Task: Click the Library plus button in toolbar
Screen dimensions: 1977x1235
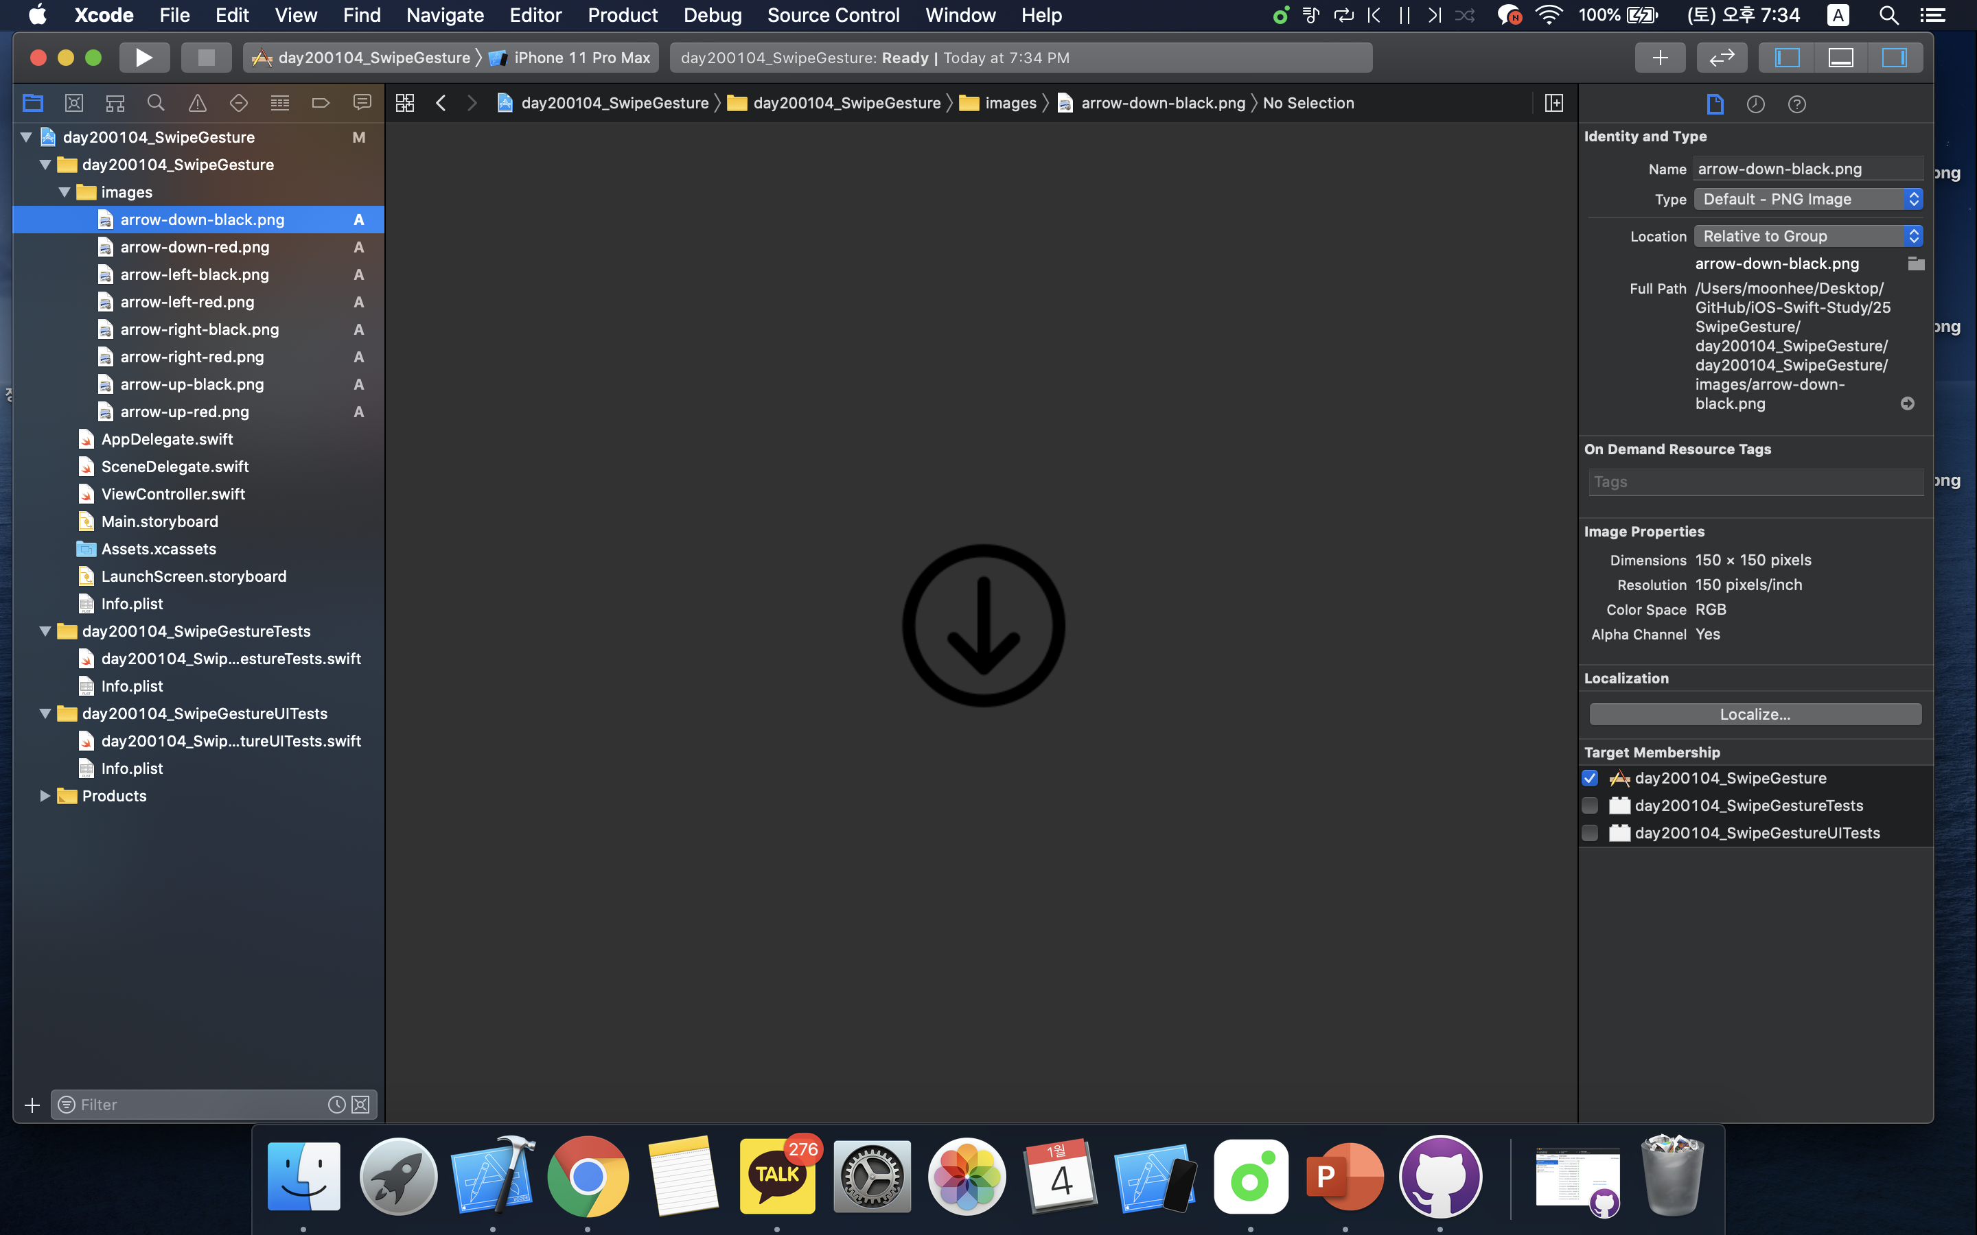Action: tap(1659, 57)
